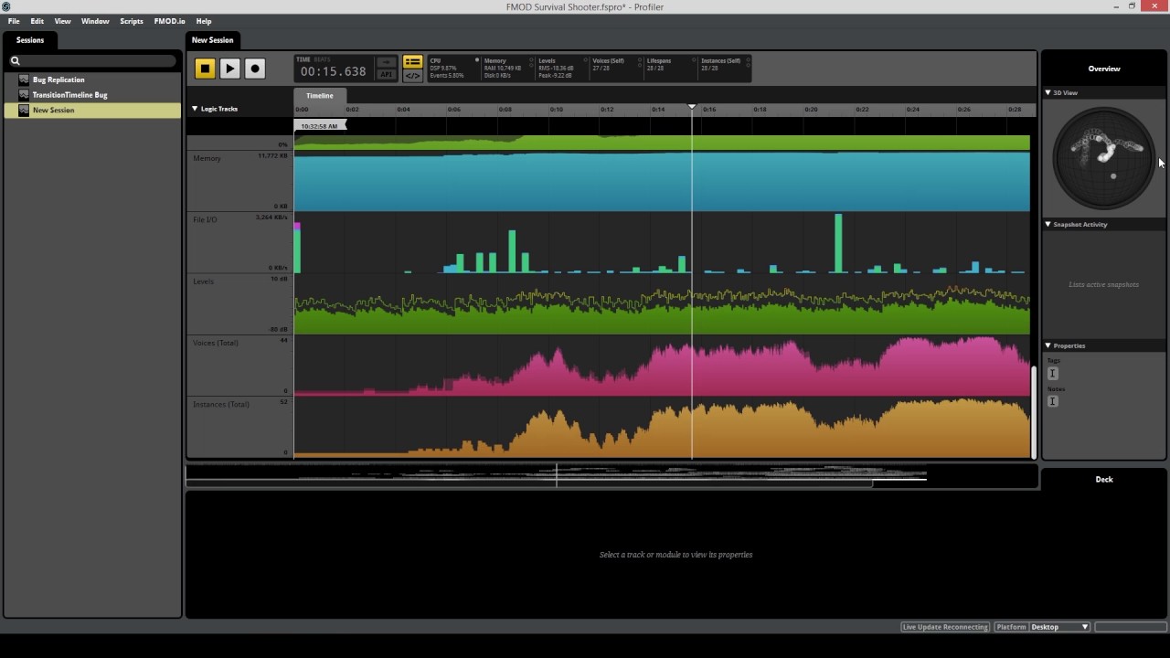1170x658 pixels.
Task: Click the Live Update Reconnecting status
Action: [945, 627]
